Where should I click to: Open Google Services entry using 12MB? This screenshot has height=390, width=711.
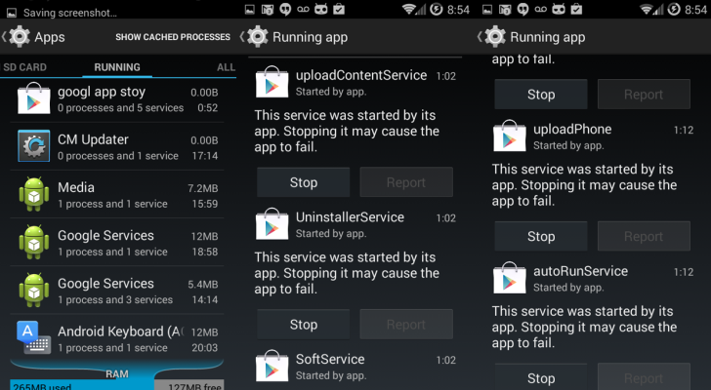117,242
